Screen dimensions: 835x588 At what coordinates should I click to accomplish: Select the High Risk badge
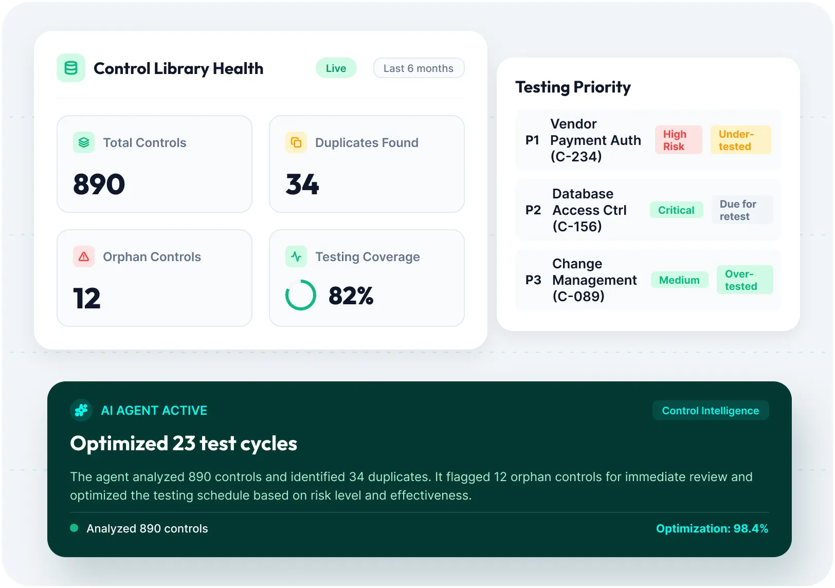tap(679, 140)
